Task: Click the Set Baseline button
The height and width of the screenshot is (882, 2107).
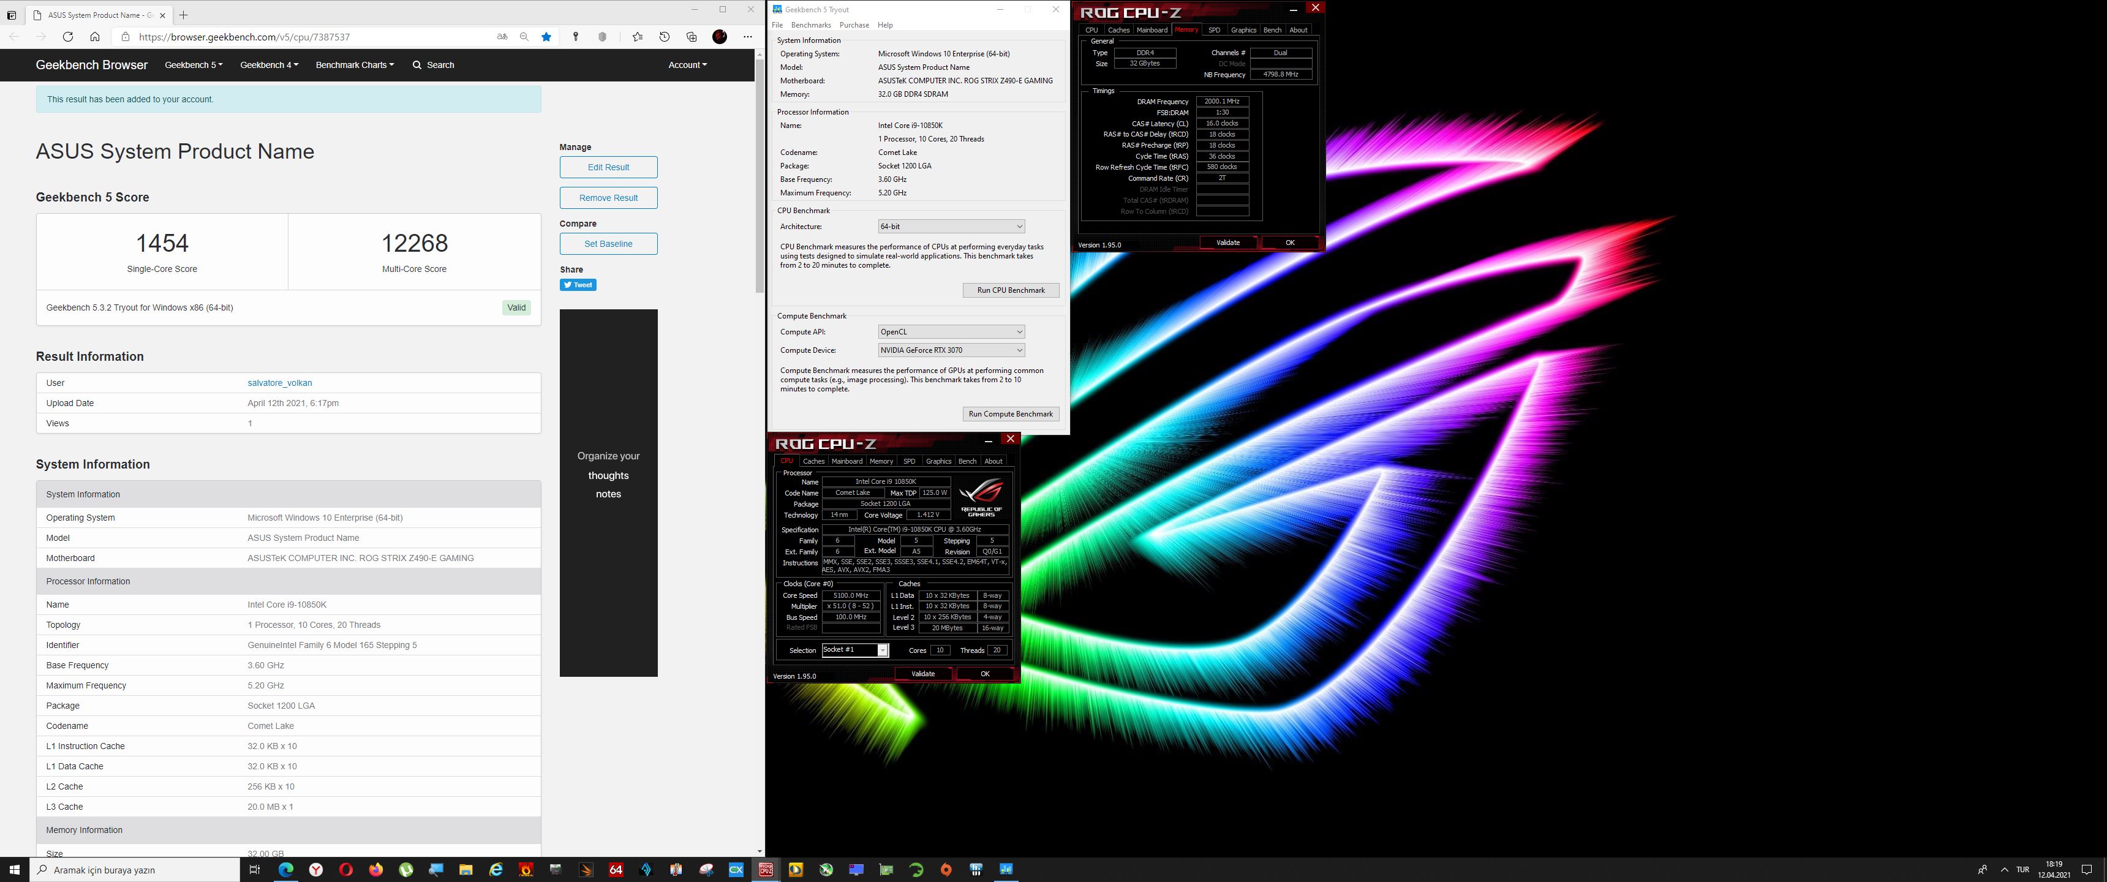Action: [609, 244]
